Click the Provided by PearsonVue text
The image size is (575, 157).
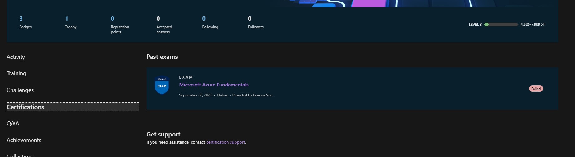[252, 95]
